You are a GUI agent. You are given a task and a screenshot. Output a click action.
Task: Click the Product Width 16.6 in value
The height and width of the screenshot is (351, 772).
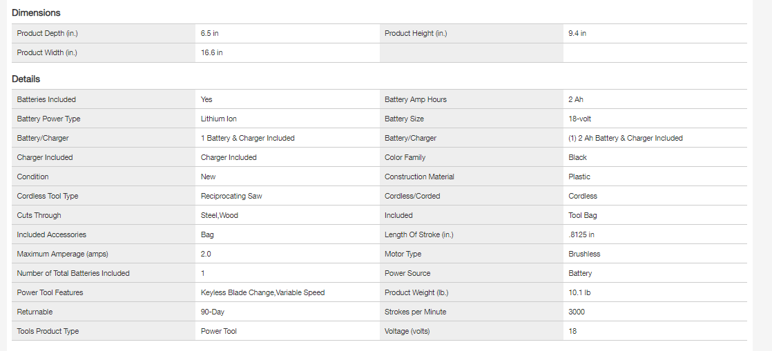coord(211,52)
